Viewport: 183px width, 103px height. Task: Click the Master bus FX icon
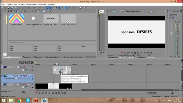tap(170, 17)
